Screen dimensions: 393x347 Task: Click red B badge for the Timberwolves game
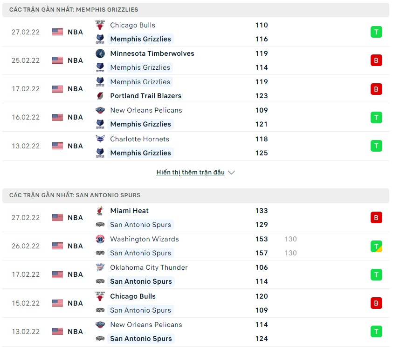(376, 60)
